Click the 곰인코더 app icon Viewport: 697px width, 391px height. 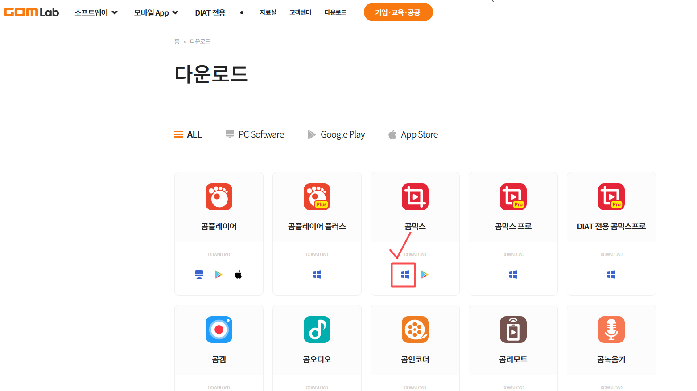pos(415,330)
